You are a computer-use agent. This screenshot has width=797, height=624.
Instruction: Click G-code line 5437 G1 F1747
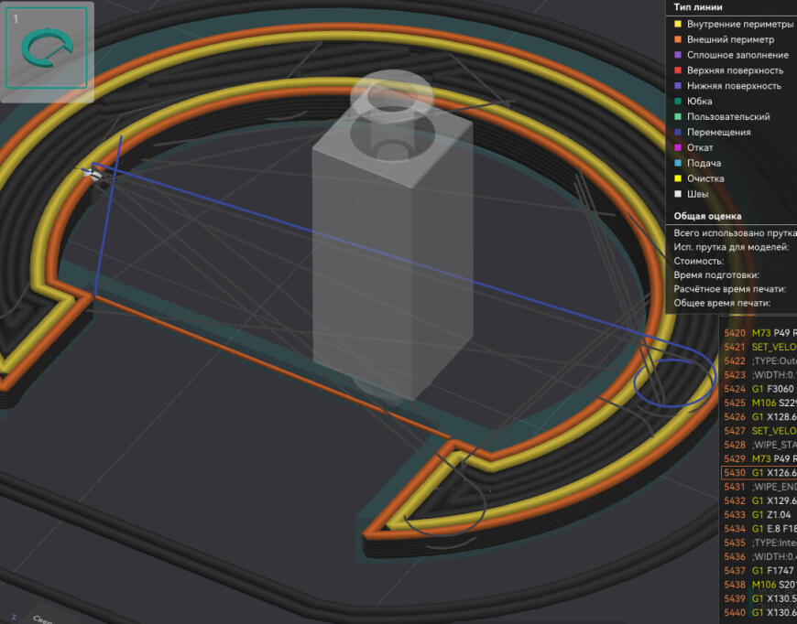point(759,570)
